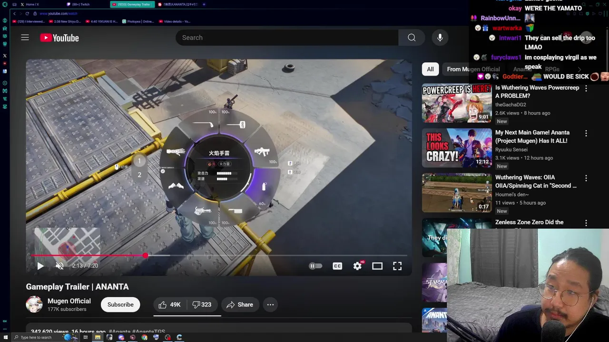
Task: Open the browser logo menu at top-left
Action: point(5,4)
